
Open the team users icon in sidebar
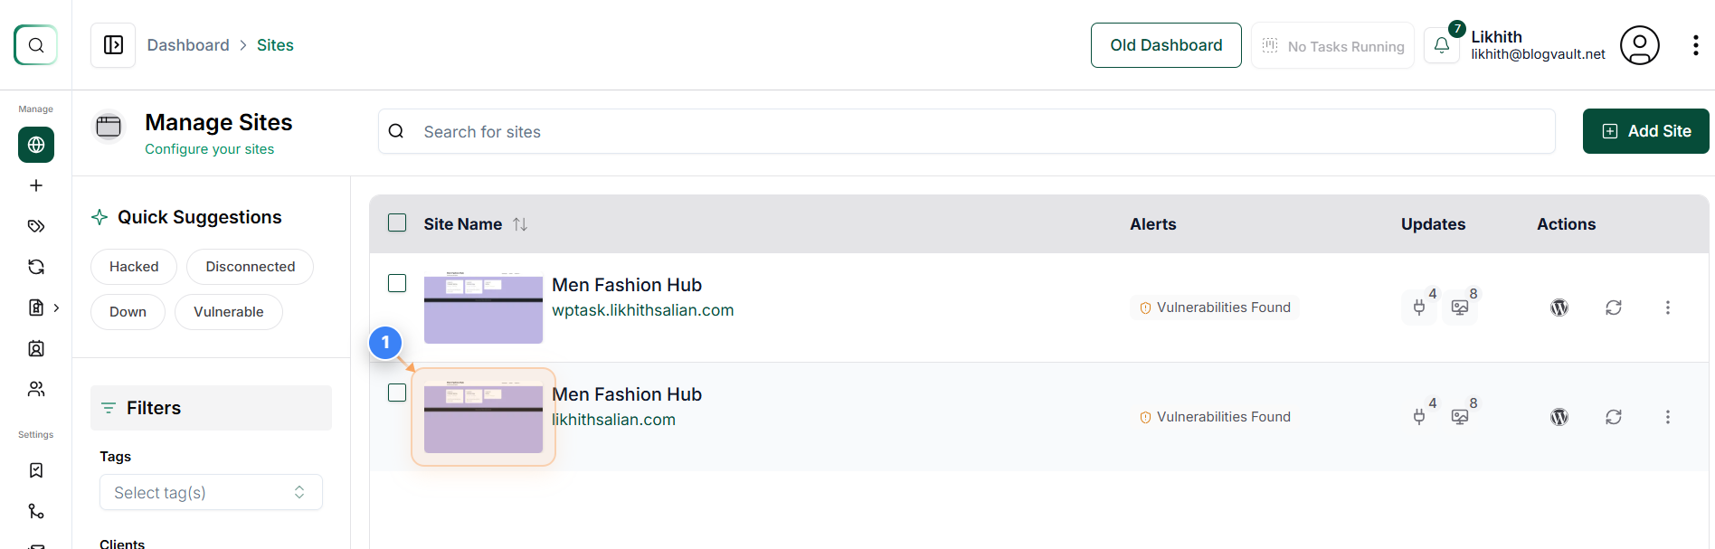pos(36,389)
